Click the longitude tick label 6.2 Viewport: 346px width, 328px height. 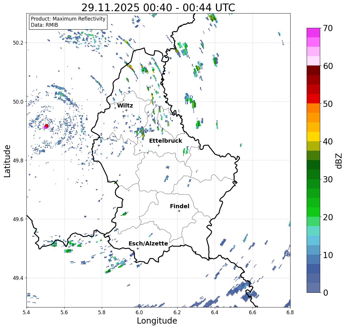(177, 312)
